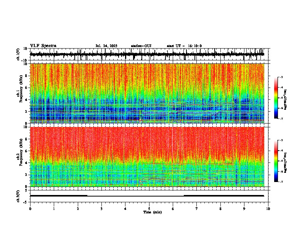Viewport: 302px width, 234px height.
Task: Click the time axis tick label "2"
Action: click(78, 209)
